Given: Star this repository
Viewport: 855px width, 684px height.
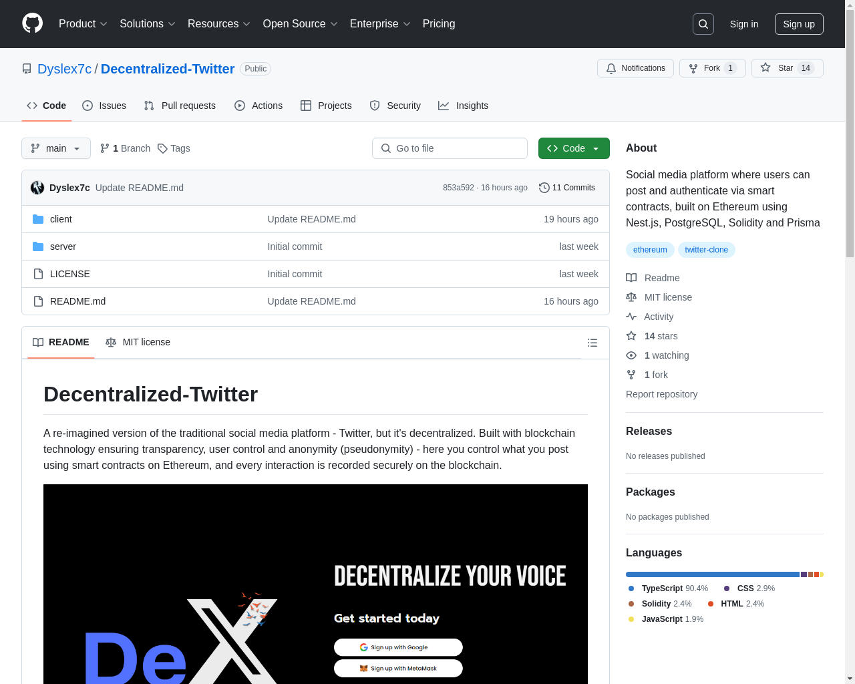Looking at the screenshot, I should [787, 68].
